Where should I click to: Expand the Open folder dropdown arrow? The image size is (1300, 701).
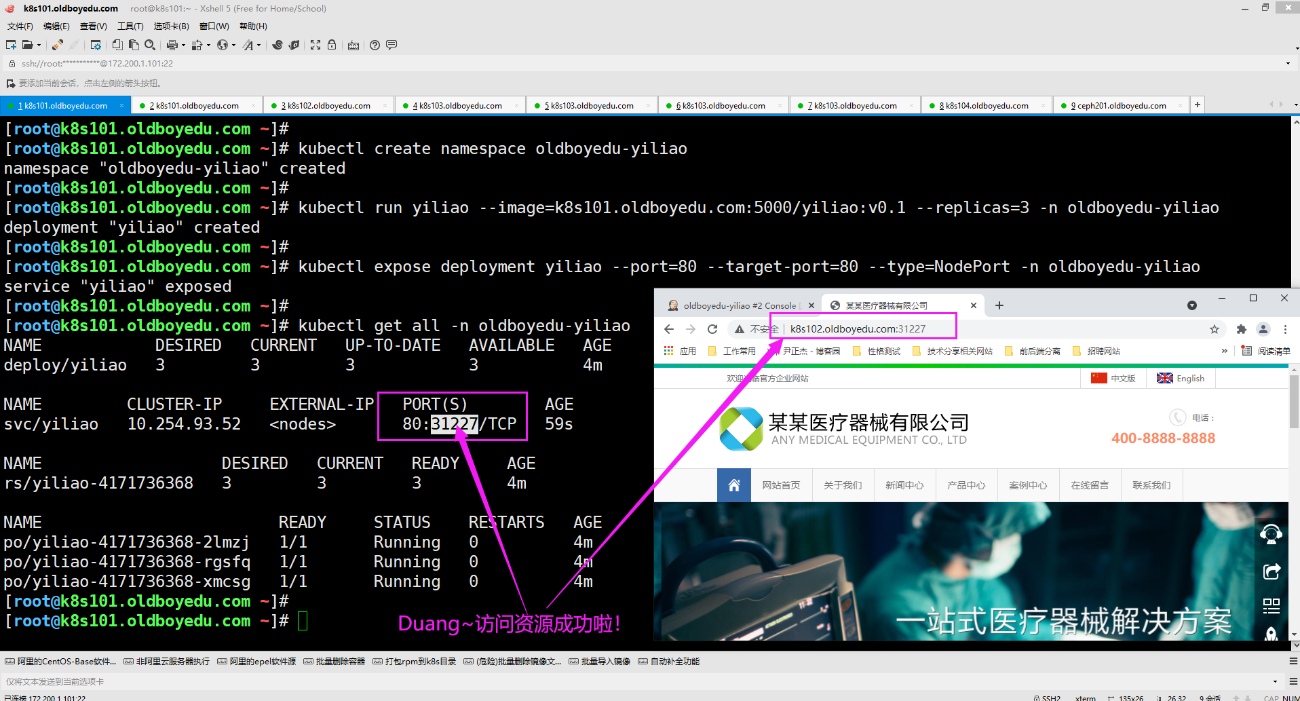(x=39, y=45)
